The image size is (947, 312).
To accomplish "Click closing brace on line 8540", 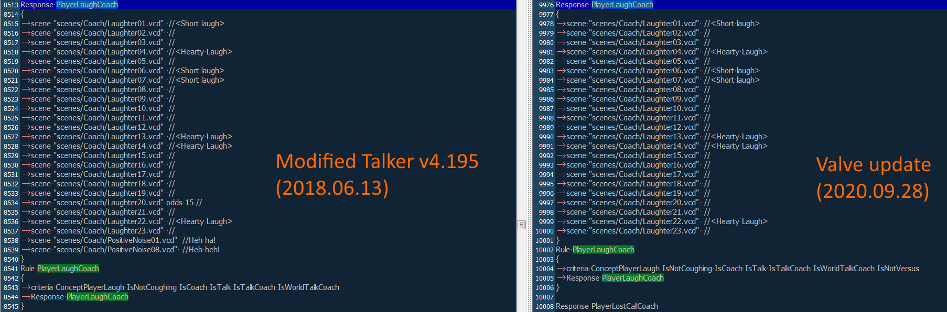I will (22, 259).
